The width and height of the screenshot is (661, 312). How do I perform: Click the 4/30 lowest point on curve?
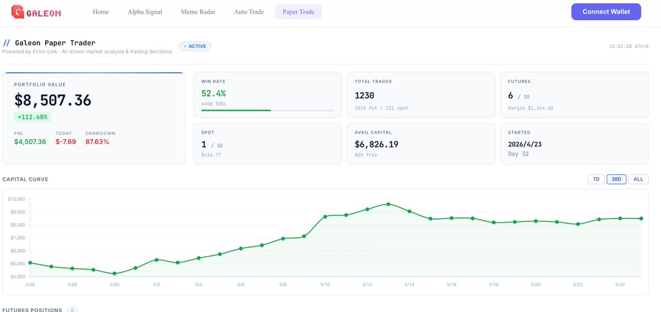click(x=115, y=273)
